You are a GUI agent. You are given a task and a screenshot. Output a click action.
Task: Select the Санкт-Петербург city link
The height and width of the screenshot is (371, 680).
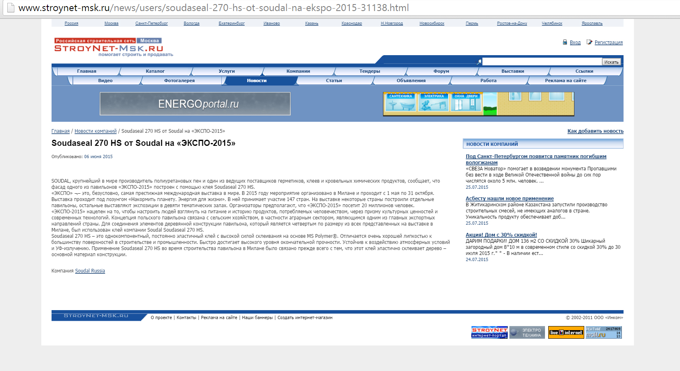tap(151, 23)
